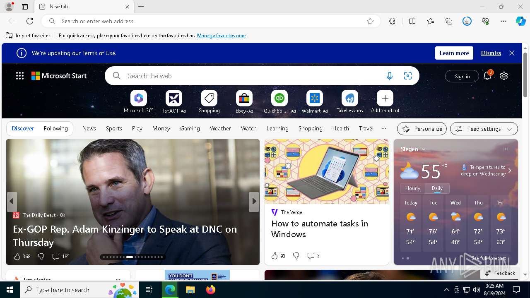Click the voice search microphone icon
Viewport: 530px width, 298px height.
[389, 76]
